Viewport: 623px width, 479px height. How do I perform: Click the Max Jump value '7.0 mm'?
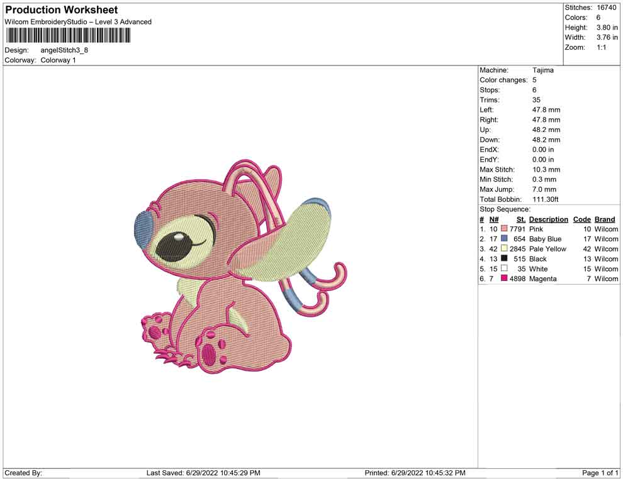544,189
